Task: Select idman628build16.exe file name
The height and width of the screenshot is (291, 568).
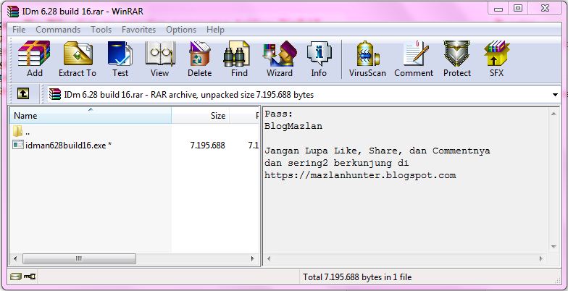Action: coord(68,145)
